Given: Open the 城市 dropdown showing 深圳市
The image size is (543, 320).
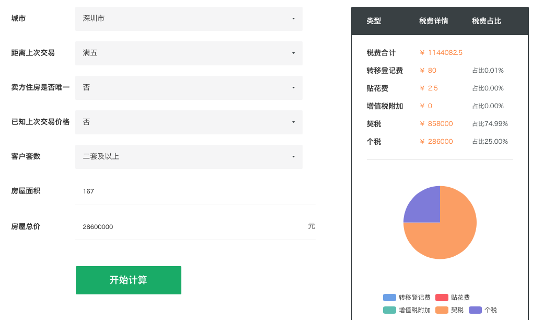Looking at the screenshot, I should point(189,19).
